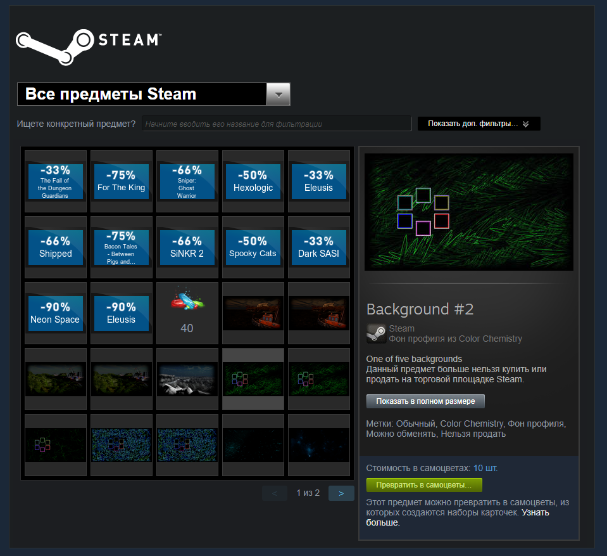Select the dark blue starry background item
Screen dimensions: 607x556
pyautogui.click(x=318, y=445)
